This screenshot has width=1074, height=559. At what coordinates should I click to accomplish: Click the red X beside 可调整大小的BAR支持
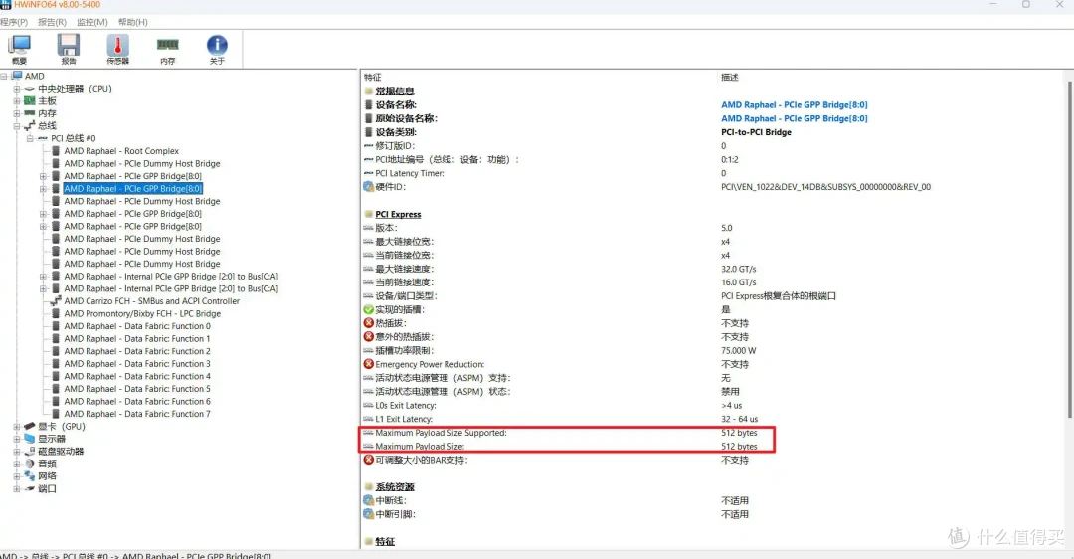pos(369,460)
